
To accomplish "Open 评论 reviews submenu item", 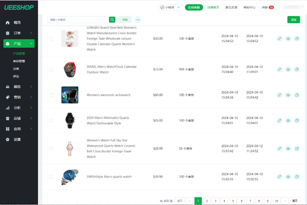I will coord(16,76).
